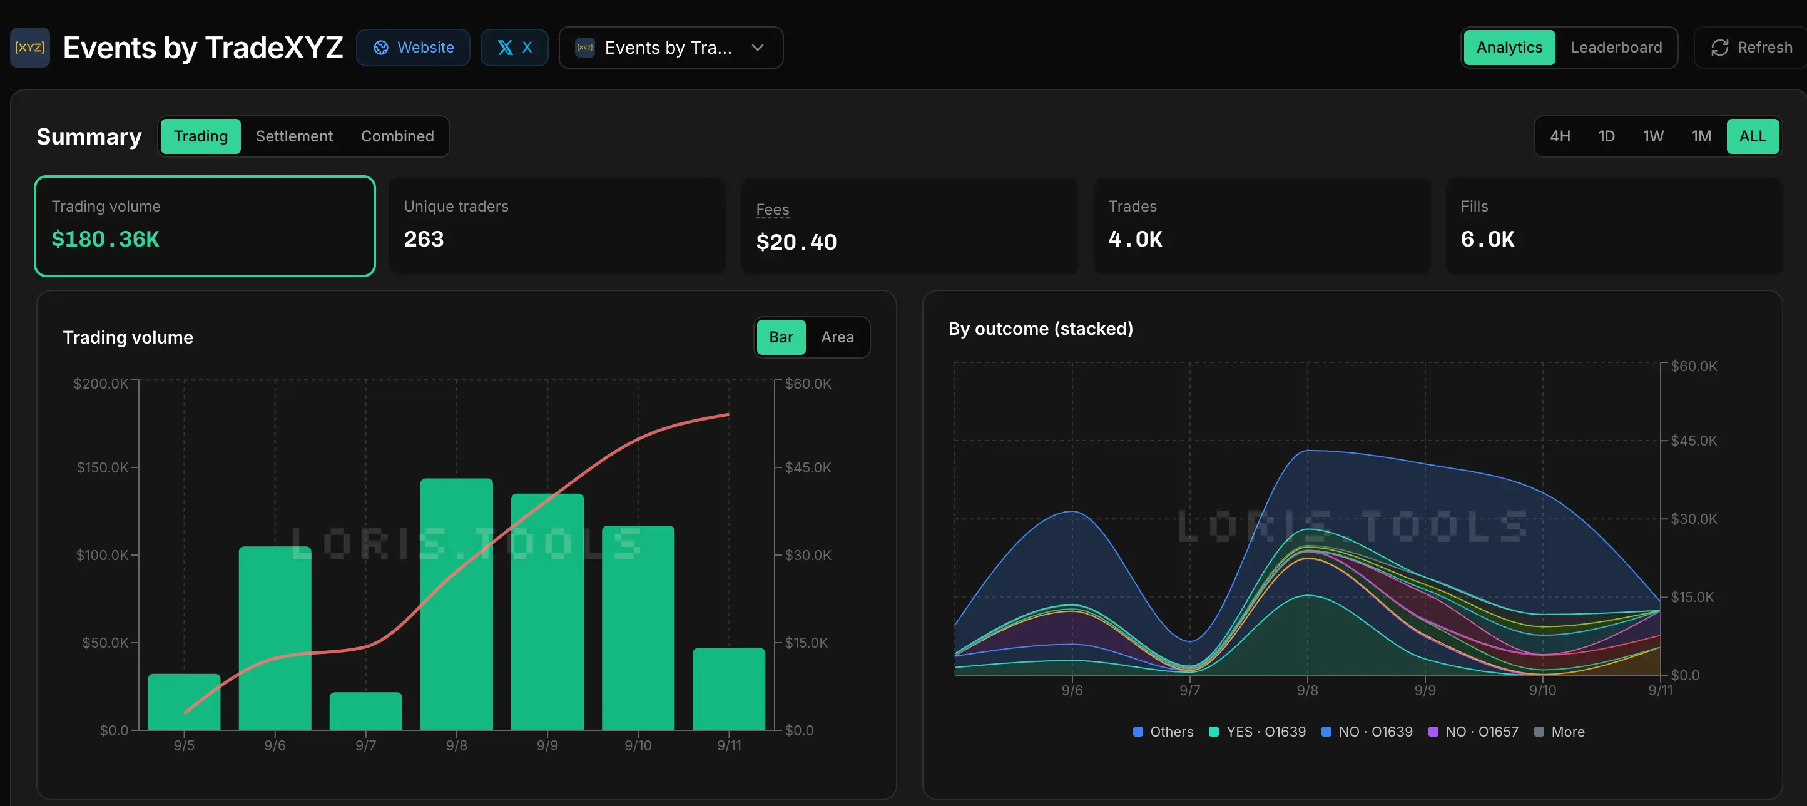This screenshot has height=806, width=1807.
Task: Click the globe icon in Website button
Action: (381, 48)
